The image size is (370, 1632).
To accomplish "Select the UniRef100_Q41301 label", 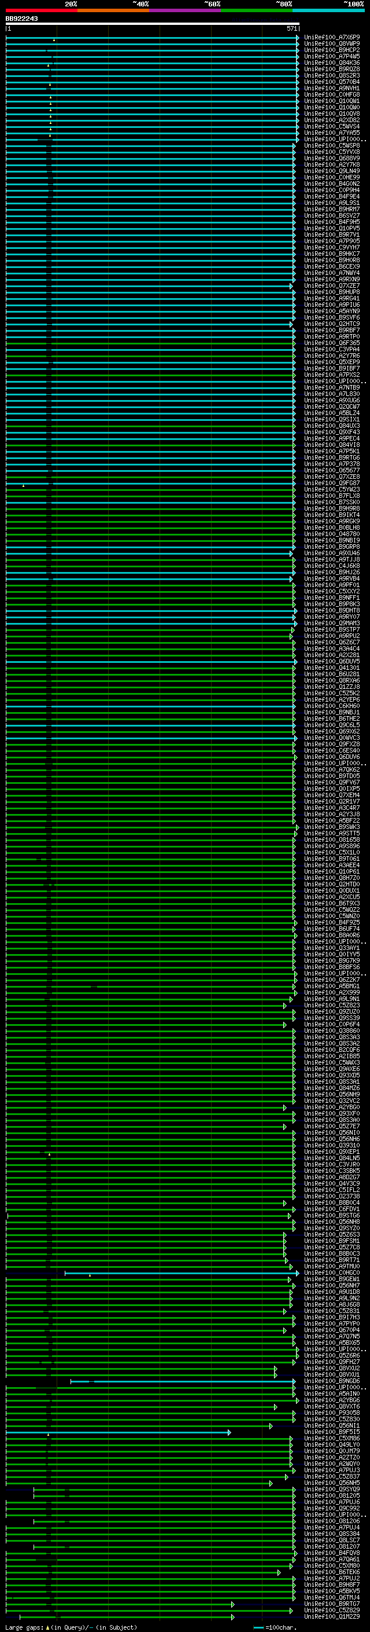I will 331,668.
